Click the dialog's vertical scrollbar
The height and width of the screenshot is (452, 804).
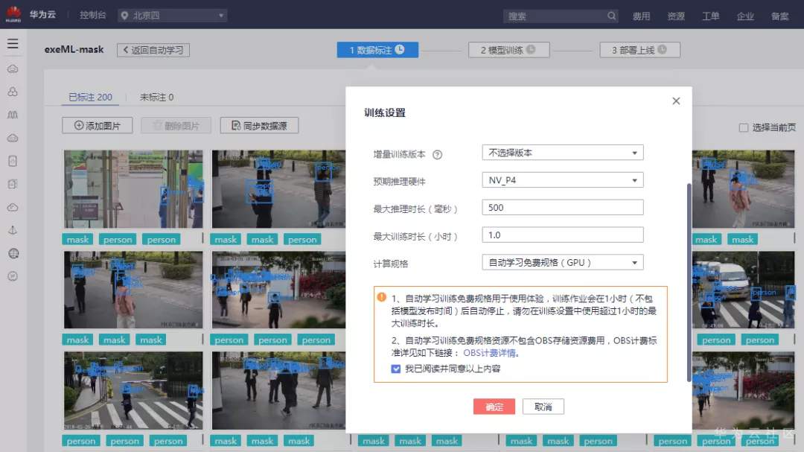689,282
